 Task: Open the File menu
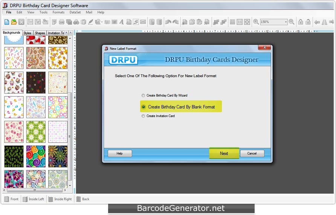(x=9, y=12)
